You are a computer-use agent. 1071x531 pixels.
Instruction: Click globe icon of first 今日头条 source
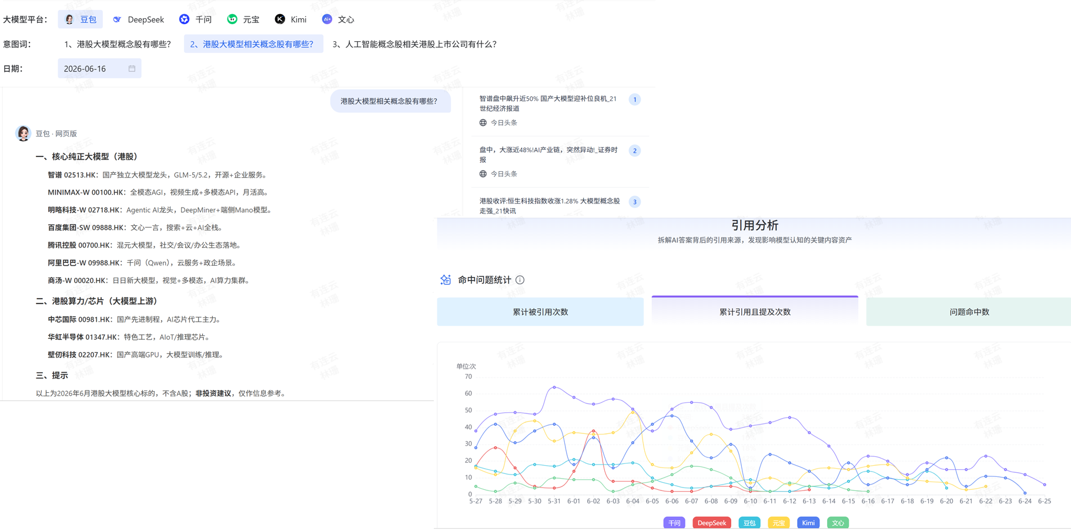[x=483, y=123]
